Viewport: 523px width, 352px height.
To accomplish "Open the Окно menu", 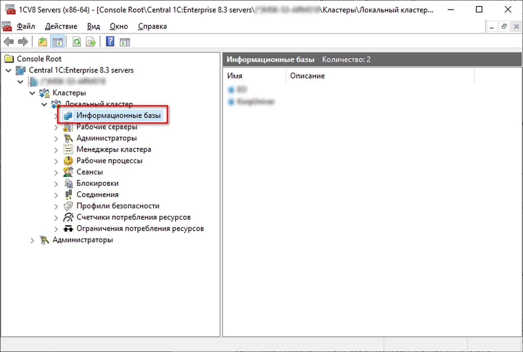I will tap(119, 27).
